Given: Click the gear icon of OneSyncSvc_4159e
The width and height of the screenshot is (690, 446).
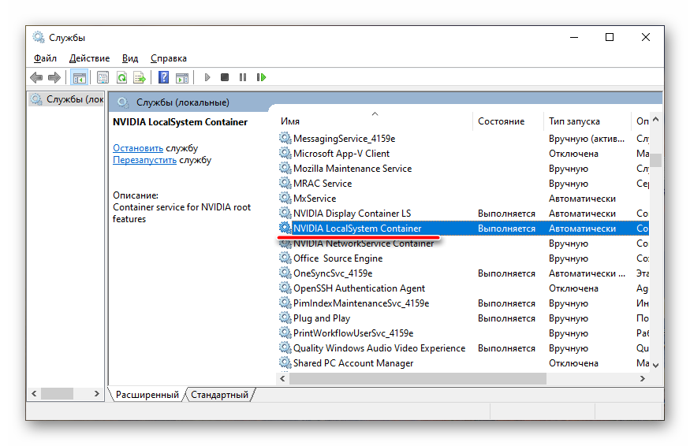Looking at the screenshot, I should pyautogui.click(x=285, y=273).
